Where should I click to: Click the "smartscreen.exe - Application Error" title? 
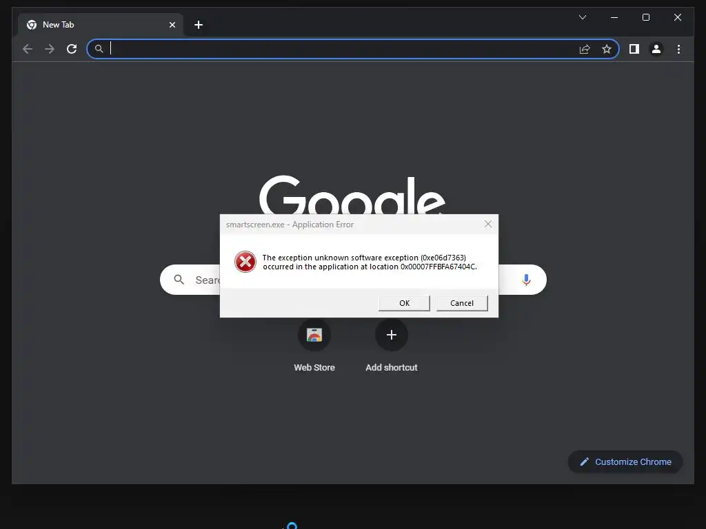[x=290, y=225]
